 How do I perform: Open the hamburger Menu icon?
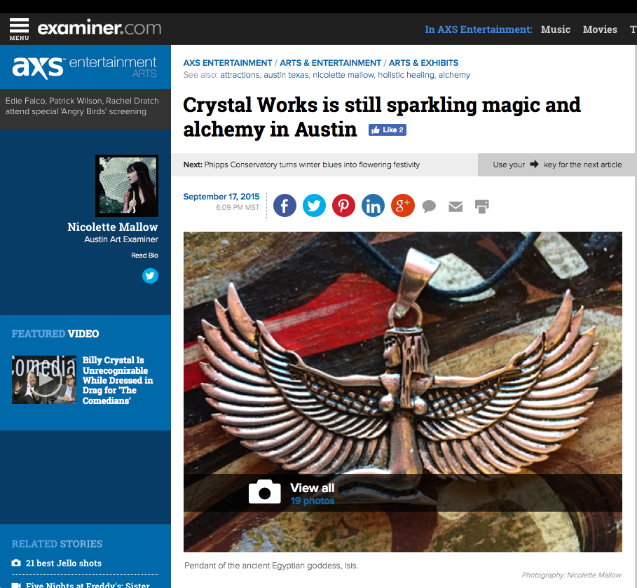point(19,29)
